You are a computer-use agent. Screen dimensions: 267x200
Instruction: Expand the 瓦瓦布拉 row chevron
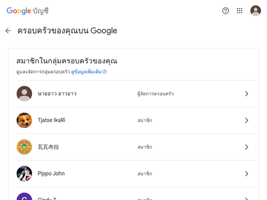click(247, 147)
